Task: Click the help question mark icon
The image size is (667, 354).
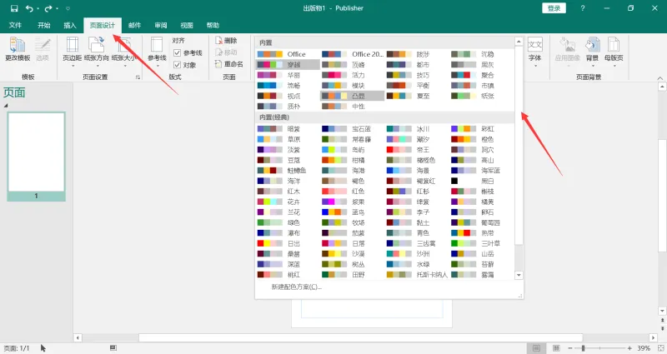Action: pyautogui.click(x=582, y=8)
